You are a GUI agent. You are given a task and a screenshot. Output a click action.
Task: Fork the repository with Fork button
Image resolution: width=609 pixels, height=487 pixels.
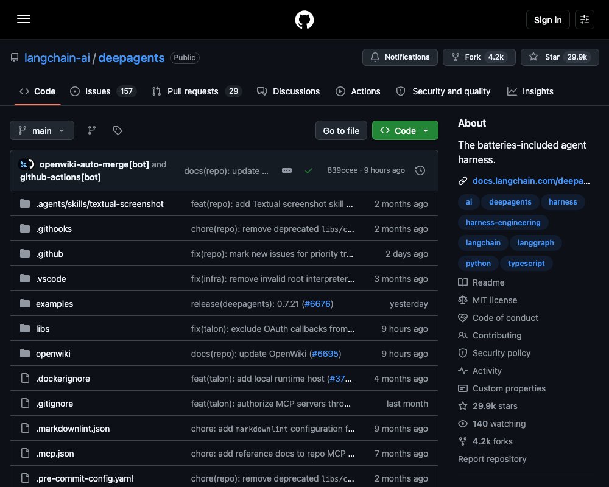pos(479,57)
